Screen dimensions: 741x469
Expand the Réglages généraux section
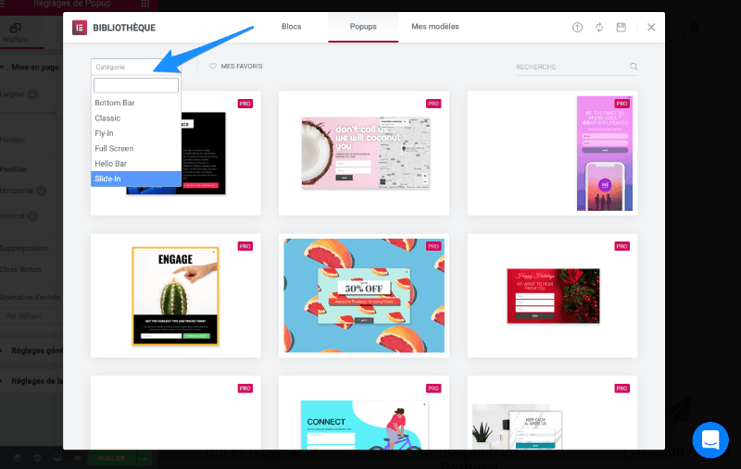(31, 351)
